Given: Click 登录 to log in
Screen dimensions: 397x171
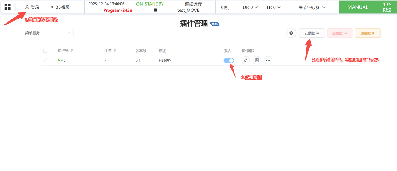Looking at the screenshot, I should coord(32,7).
